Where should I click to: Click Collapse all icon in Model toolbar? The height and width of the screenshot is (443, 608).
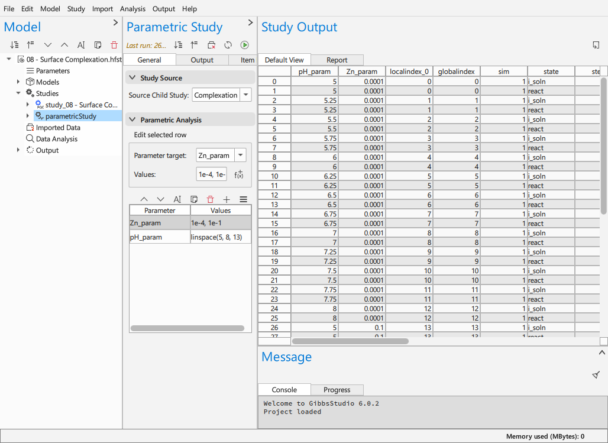tap(31, 45)
